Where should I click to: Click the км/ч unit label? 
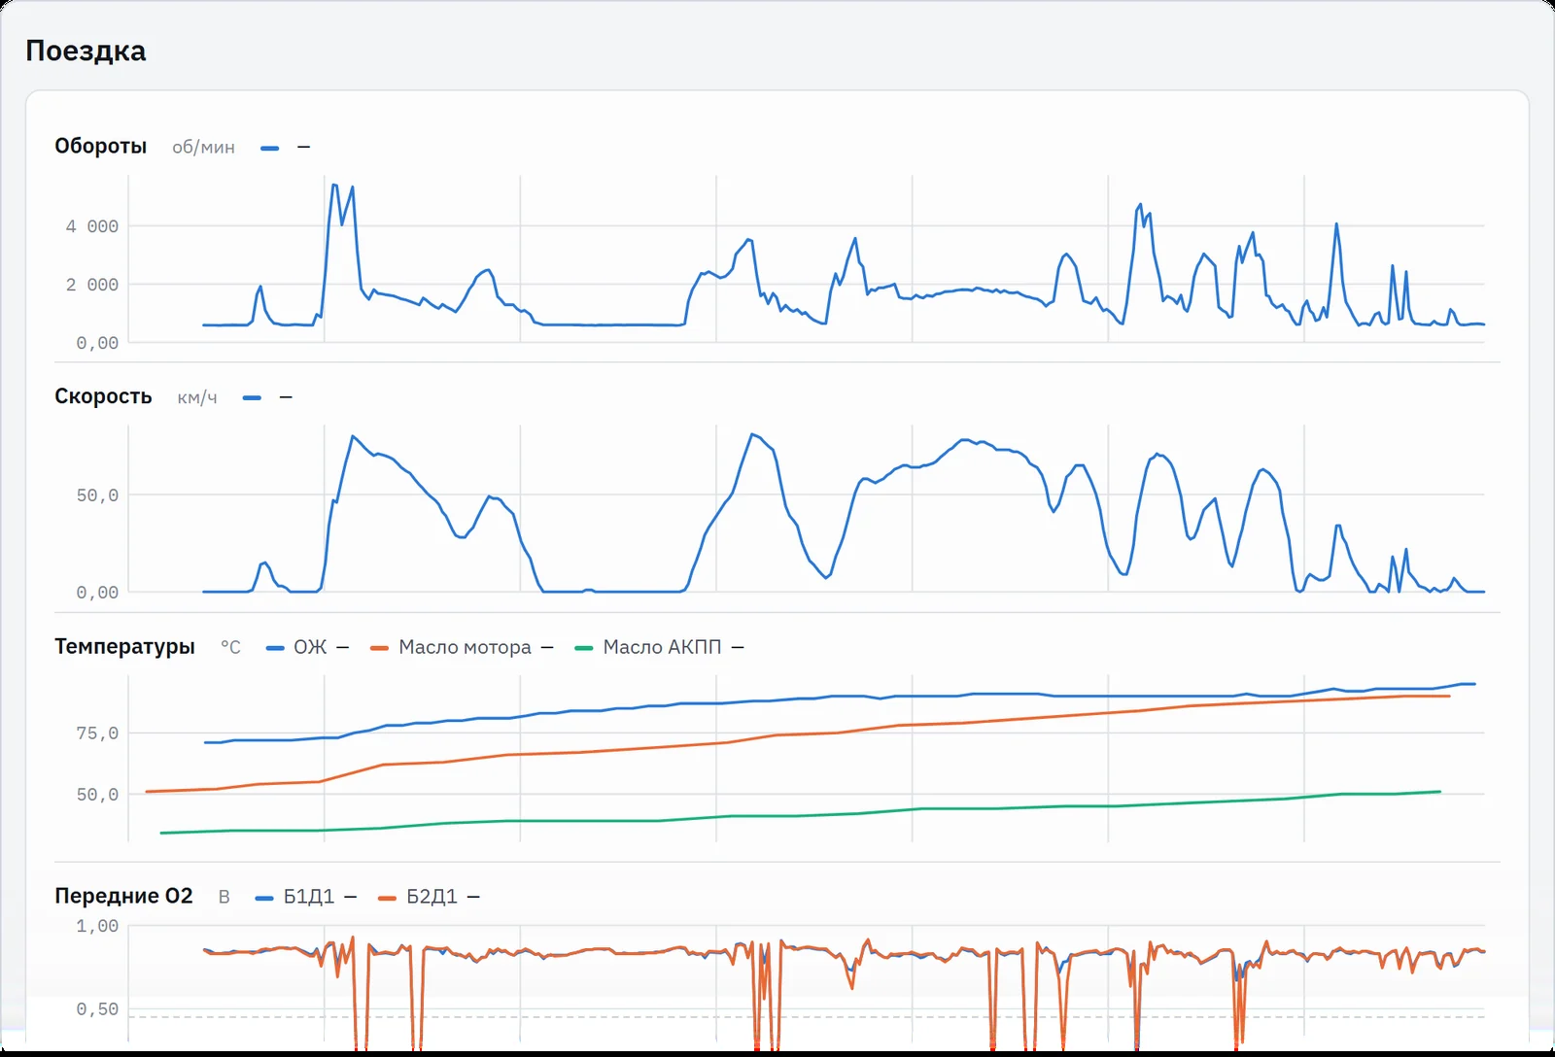point(197,397)
